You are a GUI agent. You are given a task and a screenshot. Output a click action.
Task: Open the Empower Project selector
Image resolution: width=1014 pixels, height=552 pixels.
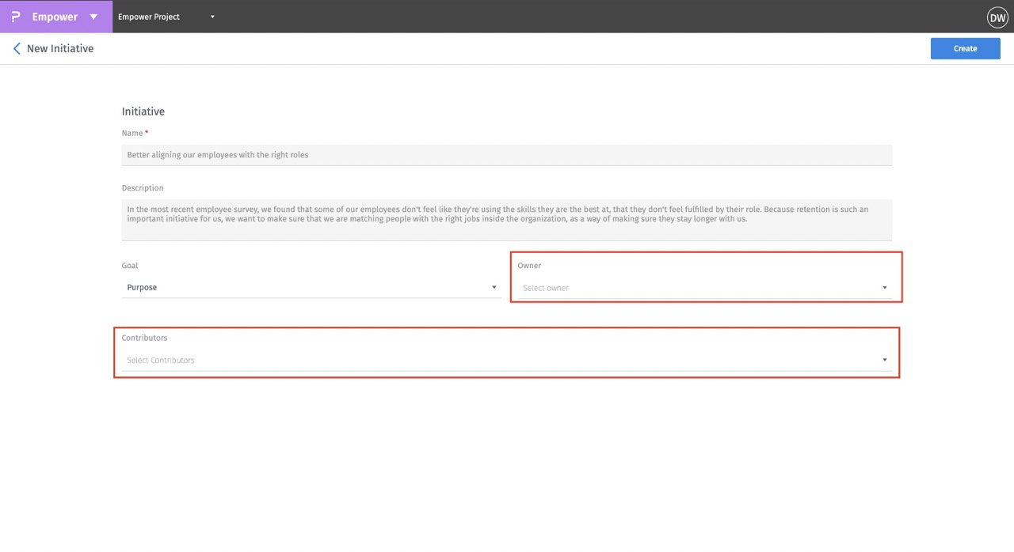click(149, 16)
